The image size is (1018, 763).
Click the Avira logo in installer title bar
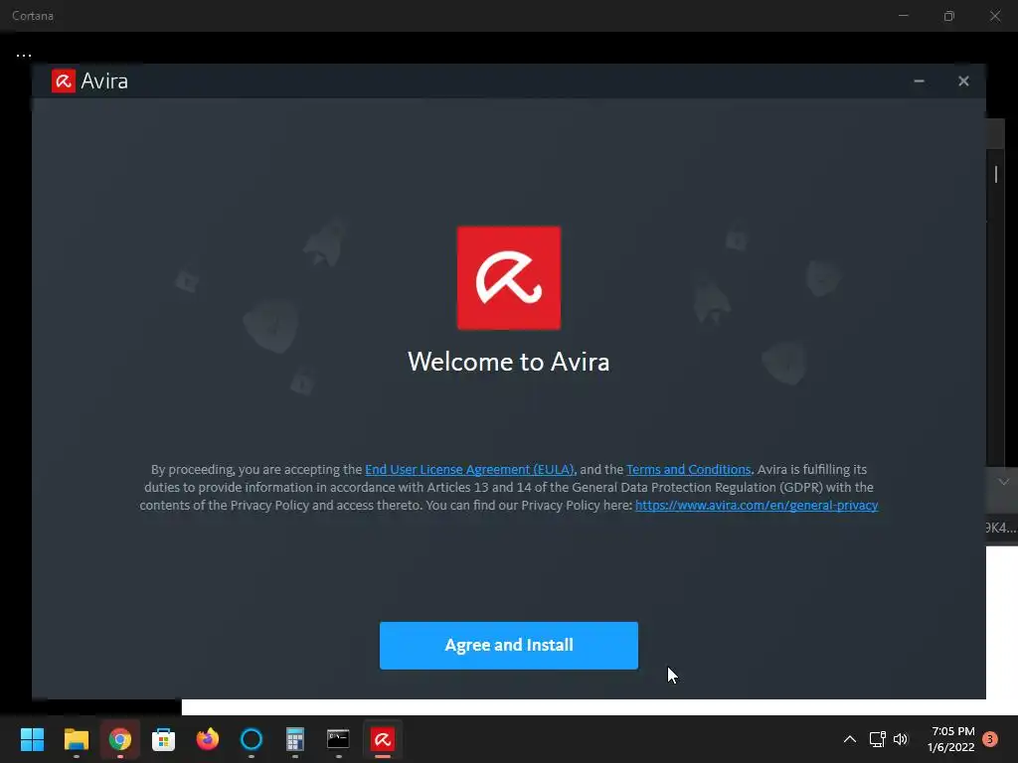pos(64,81)
